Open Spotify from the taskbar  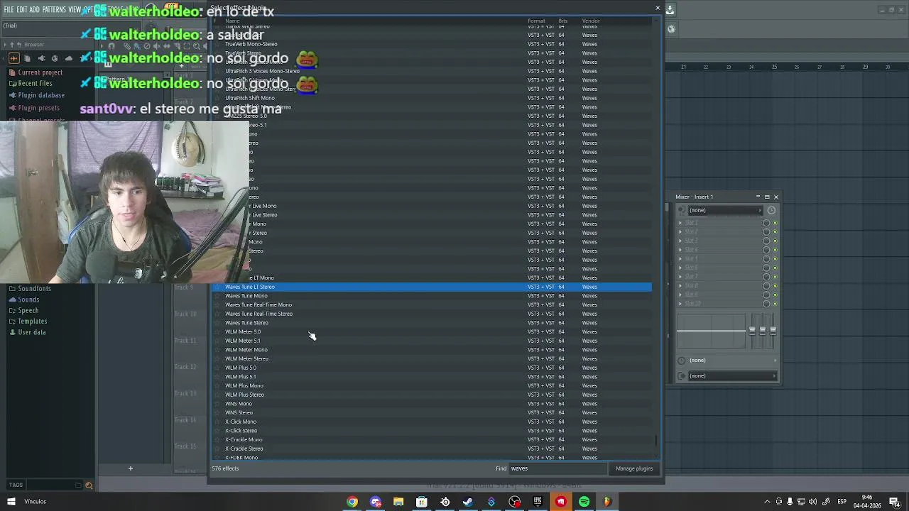(584, 502)
